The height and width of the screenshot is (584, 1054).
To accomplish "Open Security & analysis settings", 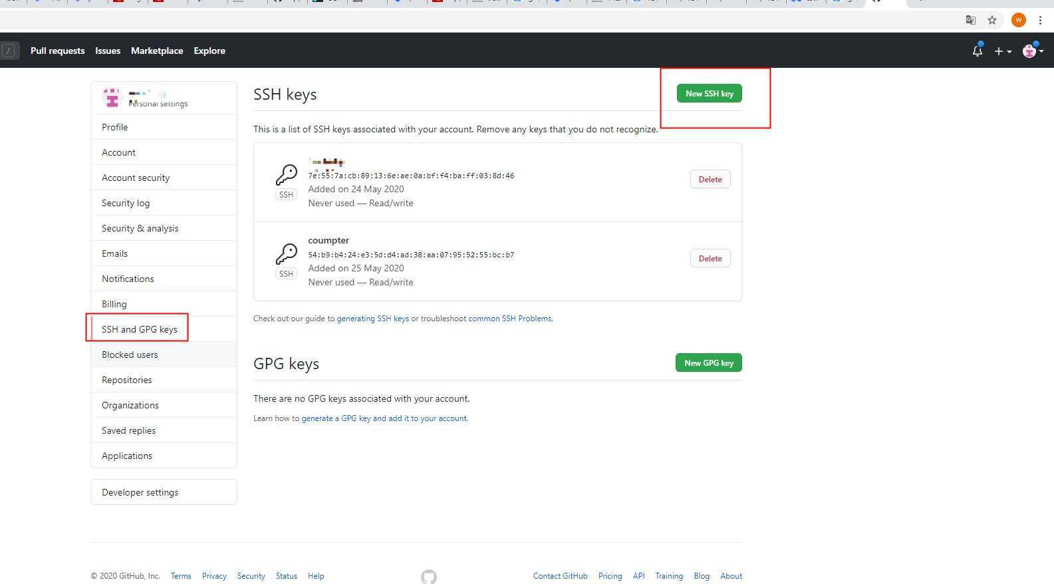I will 164,228.
